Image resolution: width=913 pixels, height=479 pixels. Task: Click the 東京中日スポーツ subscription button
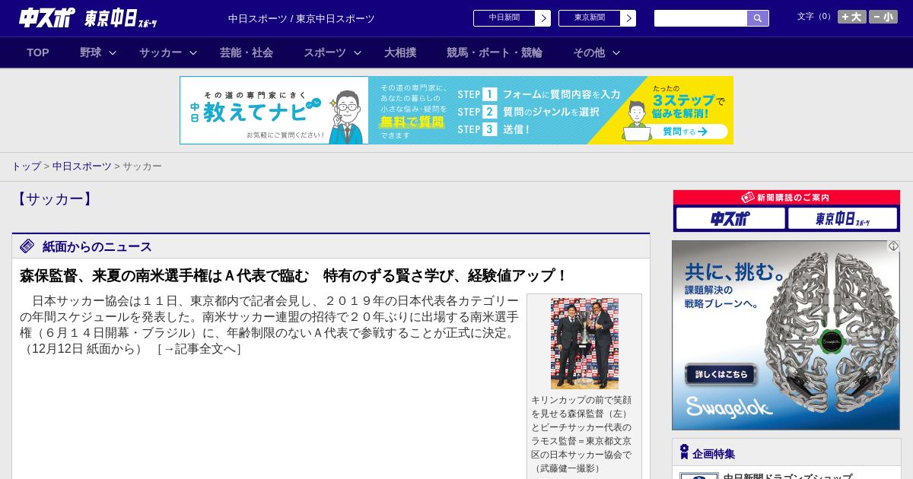pyautogui.click(x=842, y=219)
